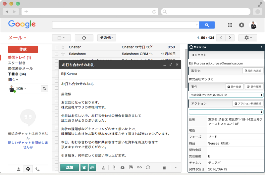Screen dimensions: 265x175
Task: Attach a file using the paperclip icon
Action: [x=114, y=167]
